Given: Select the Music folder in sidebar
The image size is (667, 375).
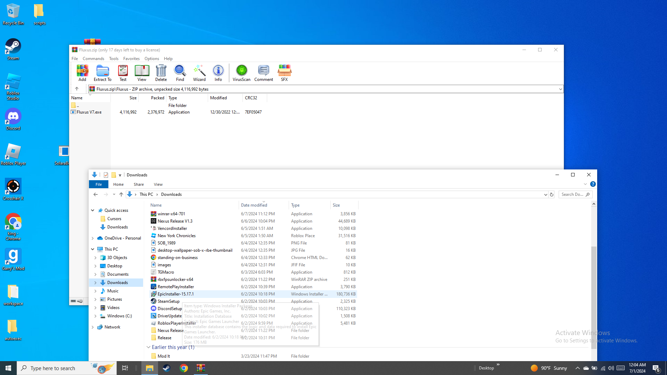Looking at the screenshot, I should point(113,291).
